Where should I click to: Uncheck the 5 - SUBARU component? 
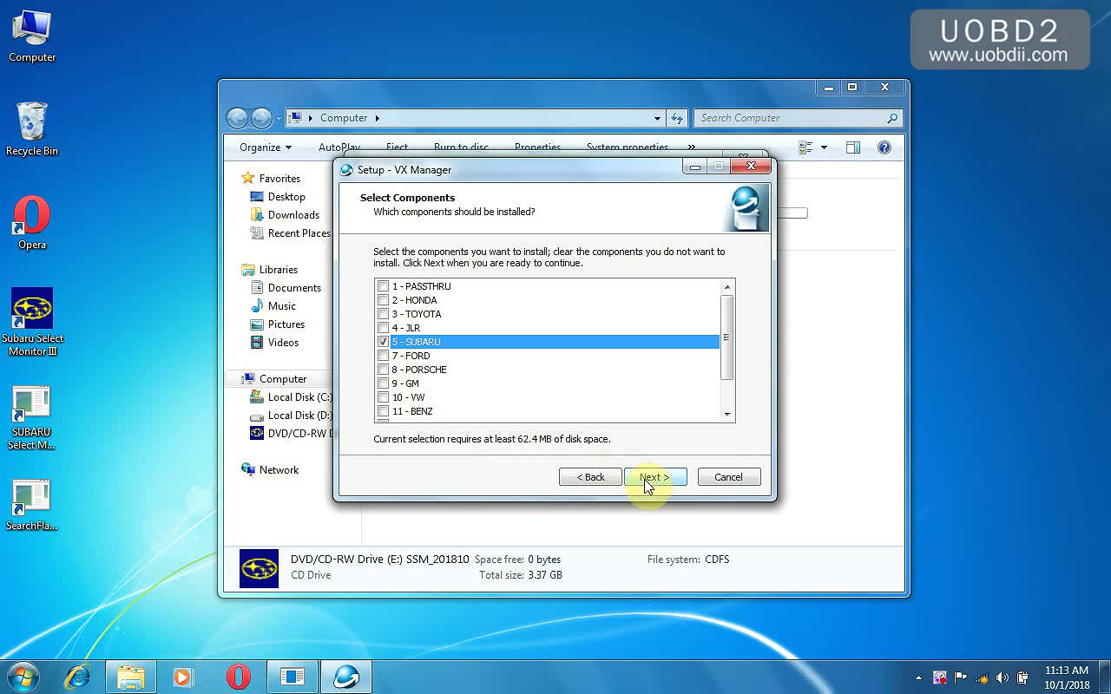click(384, 342)
